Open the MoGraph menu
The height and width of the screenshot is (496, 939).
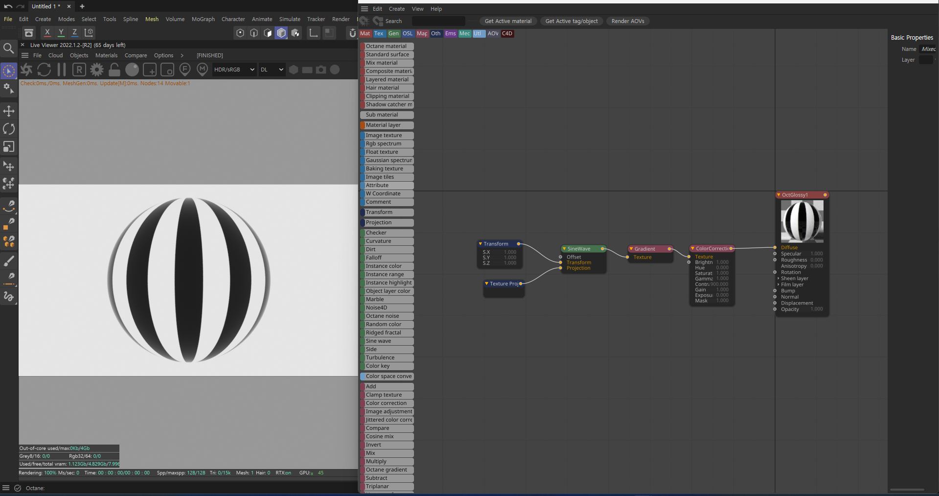coord(203,19)
